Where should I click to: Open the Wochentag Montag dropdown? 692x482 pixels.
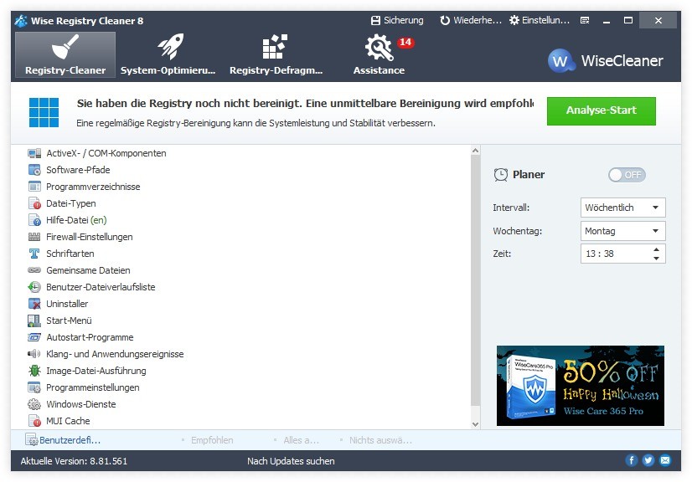(x=622, y=231)
